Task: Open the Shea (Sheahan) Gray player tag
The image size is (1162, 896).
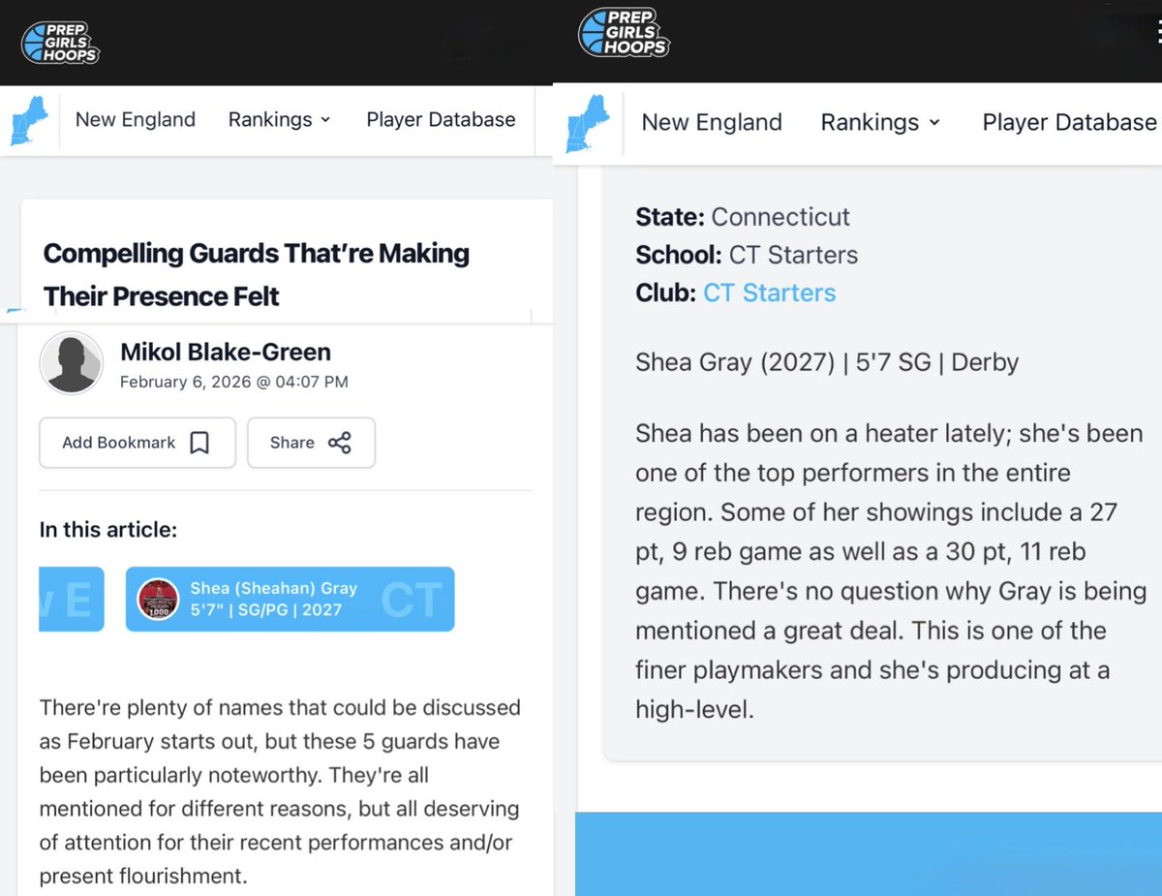Action: point(290,599)
